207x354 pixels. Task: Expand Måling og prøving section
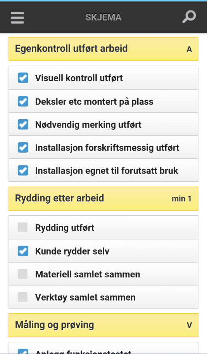click(103, 325)
